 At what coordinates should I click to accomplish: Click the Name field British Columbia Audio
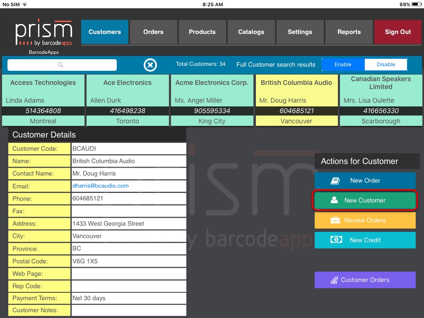click(x=129, y=161)
